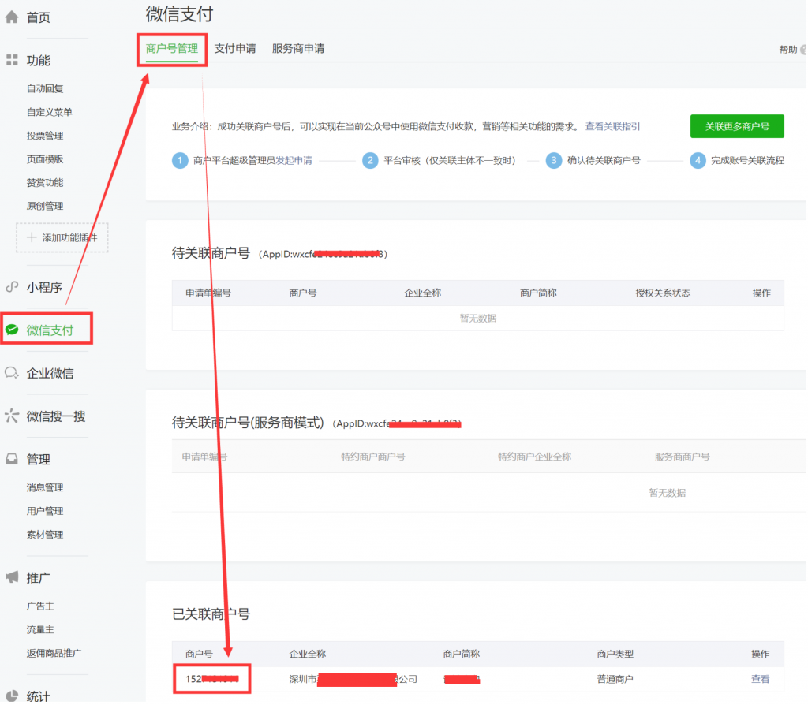The width and height of the screenshot is (808, 705).
Task: Click the 小程序 link icon
Action: pyautogui.click(x=12, y=287)
